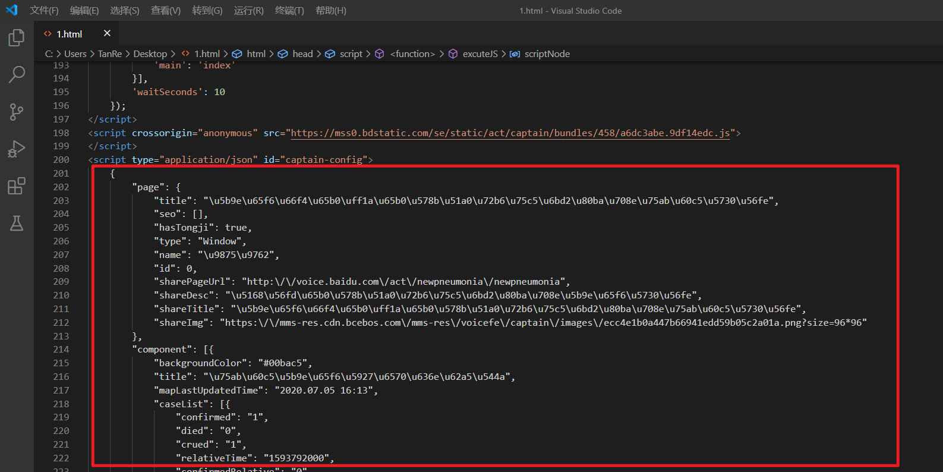This screenshot has height=472, width=943.
Task: Click the crossorigin attribute on line 198
Action: [x=195, y=133]
